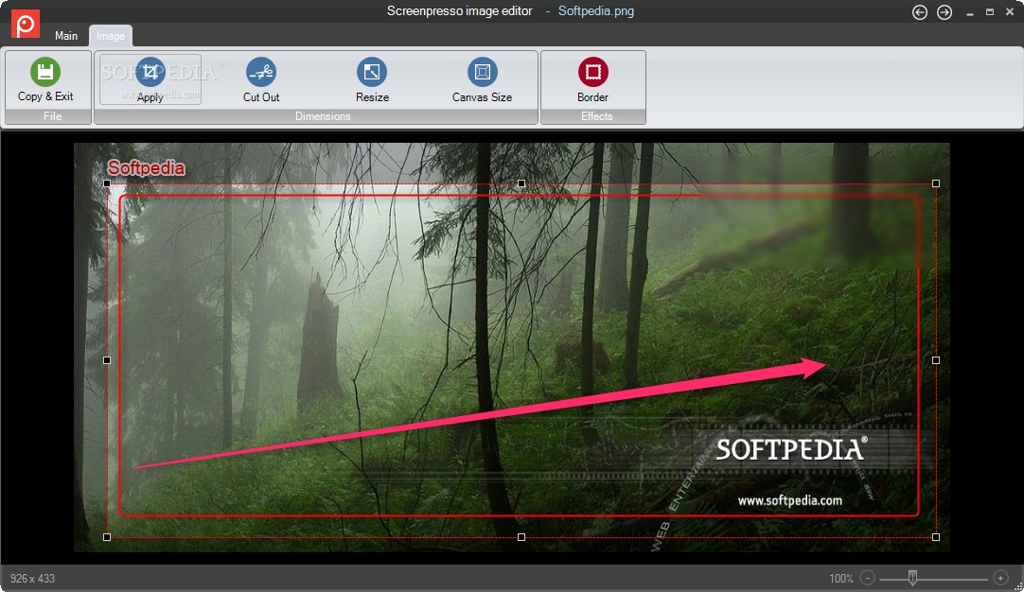Click the window resize grip
The width and height of the screenshot is (1024, 592).
1018,586
